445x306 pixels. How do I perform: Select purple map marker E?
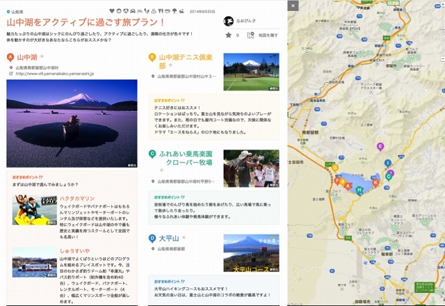(380, 147)
